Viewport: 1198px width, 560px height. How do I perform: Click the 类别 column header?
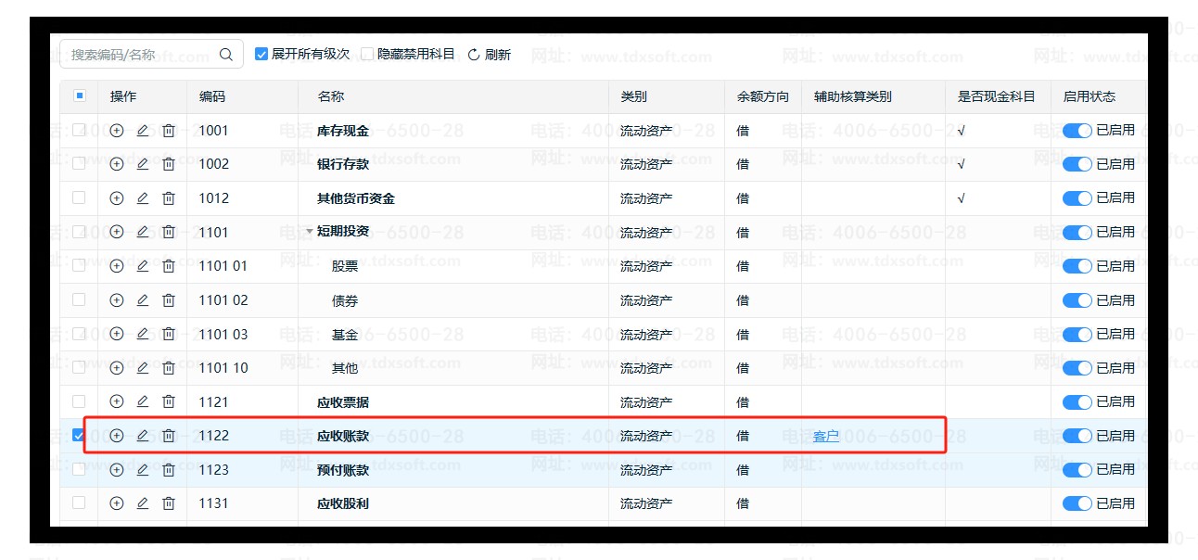click(x=633, y=96)
